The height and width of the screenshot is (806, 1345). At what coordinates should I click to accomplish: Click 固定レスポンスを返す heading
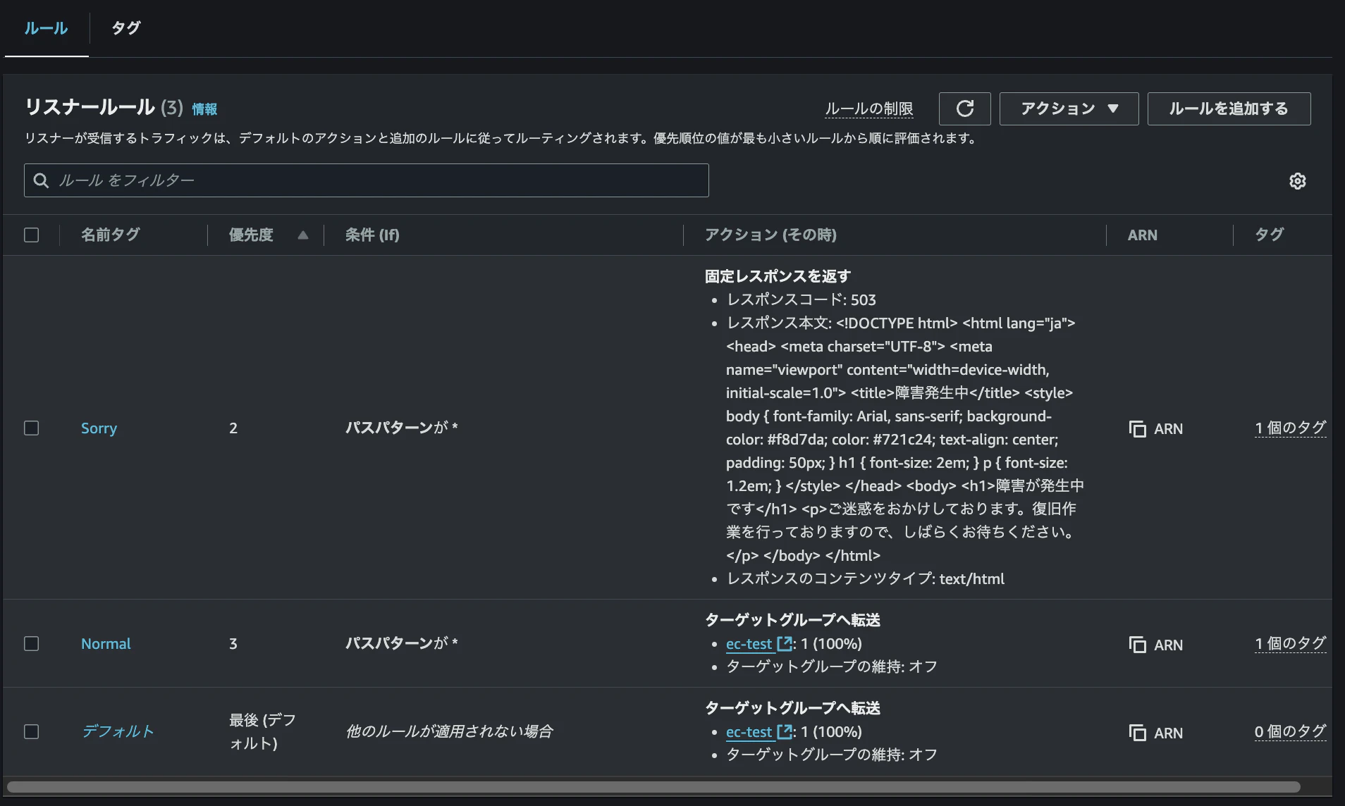click(778, 276)
